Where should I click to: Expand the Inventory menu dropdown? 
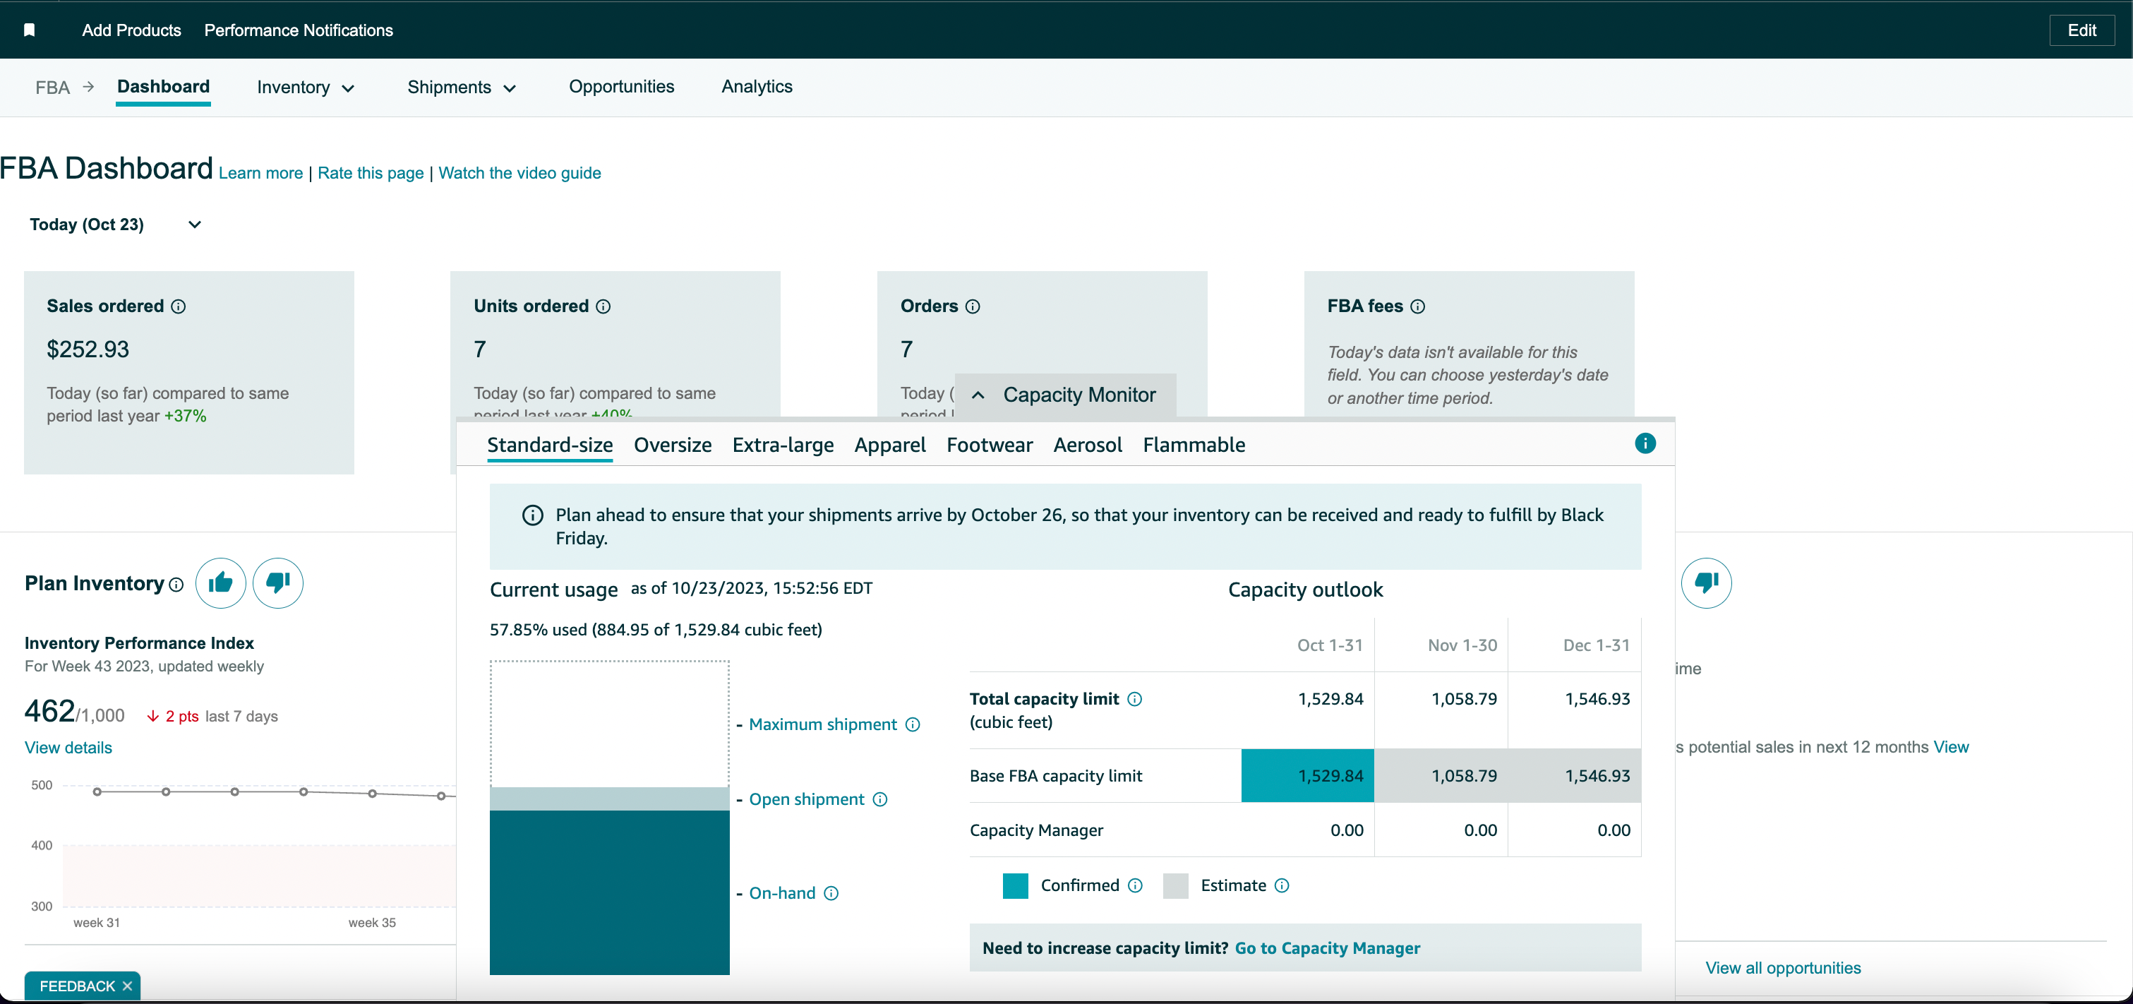[x=349, y=89]
